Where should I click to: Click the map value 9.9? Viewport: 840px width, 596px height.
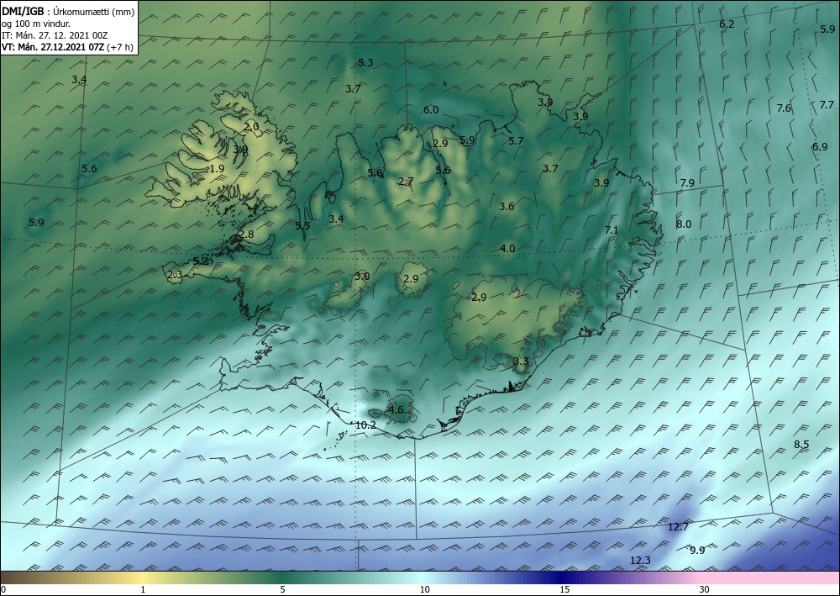click(697, 550)
